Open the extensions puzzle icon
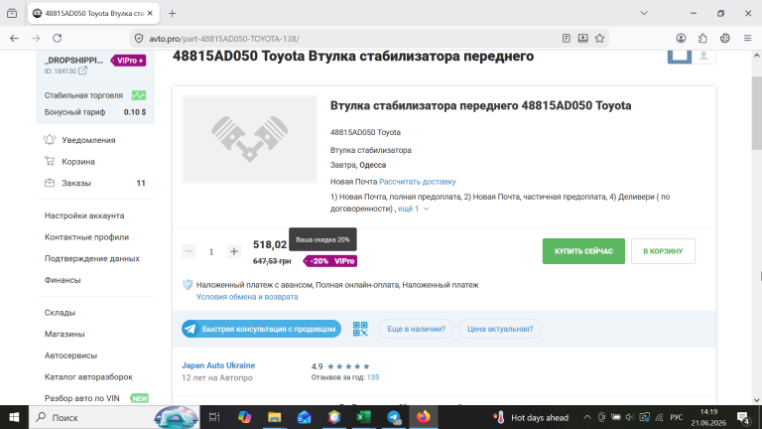762x429 pixels. pyautogui.click(x=702, y=38)
